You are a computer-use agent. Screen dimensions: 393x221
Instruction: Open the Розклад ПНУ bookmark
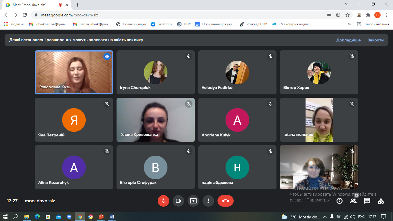coord(253,24)
